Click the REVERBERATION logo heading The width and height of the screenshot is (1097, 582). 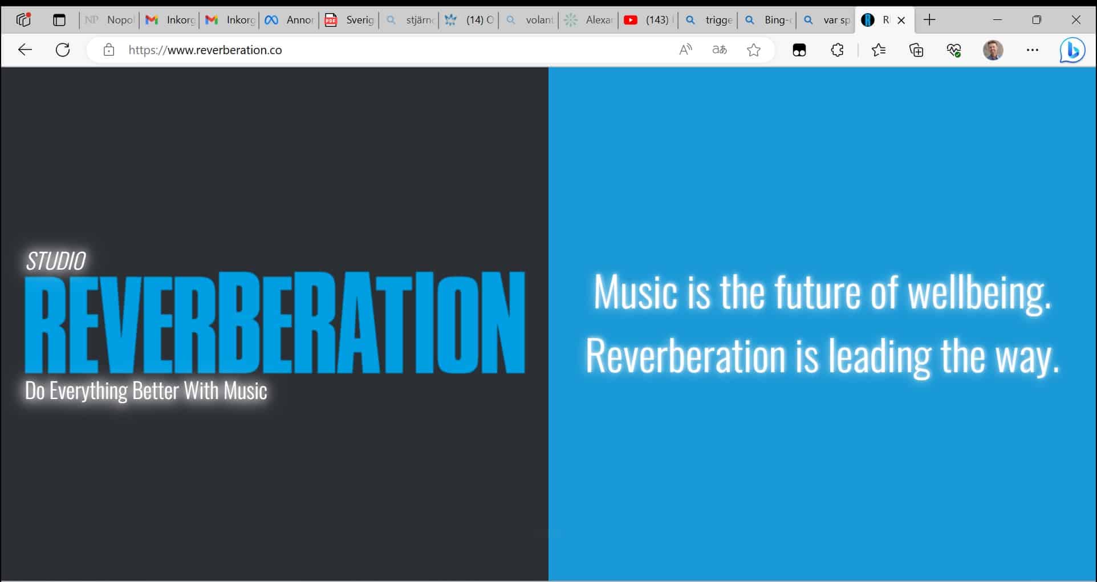[x=275, y=322]
